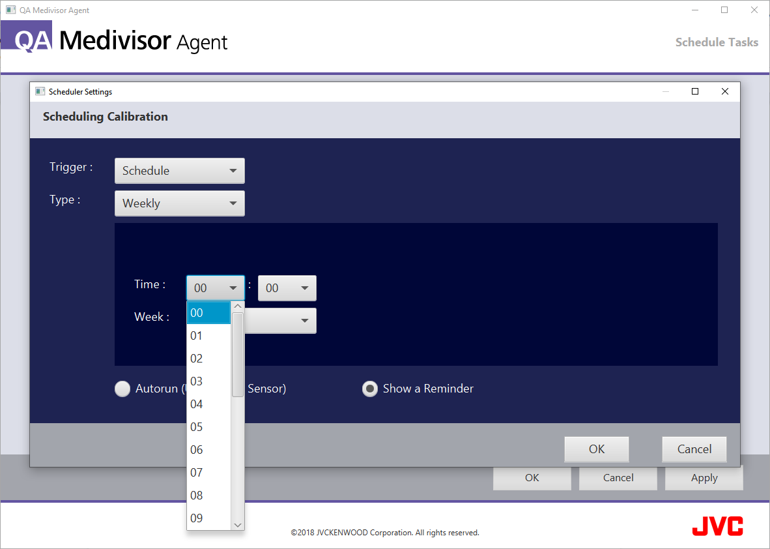
Task: Click the hour list scrollbar thumb
Action: tap(238, 354)
